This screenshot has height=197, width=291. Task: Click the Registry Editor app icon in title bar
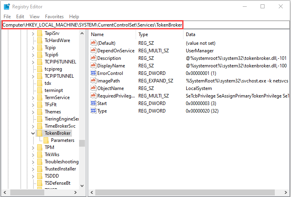point(7,6)
